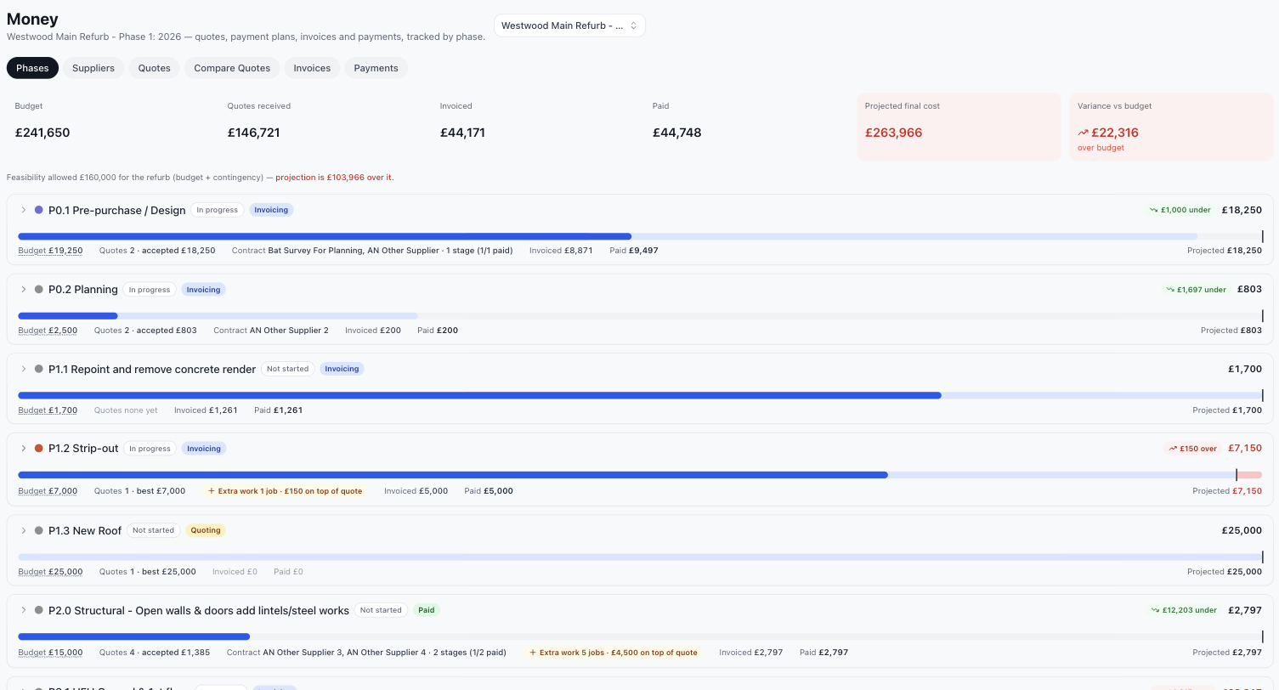
Task: Click the Budget £241,650 summary value
Action: [x=42, y=133]
